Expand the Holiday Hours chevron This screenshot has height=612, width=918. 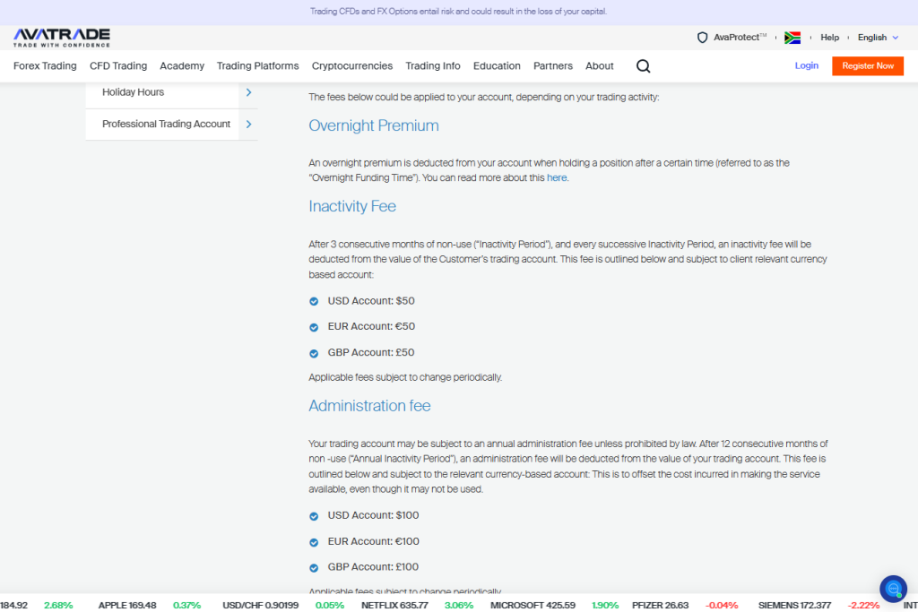[x=249, y=92]
